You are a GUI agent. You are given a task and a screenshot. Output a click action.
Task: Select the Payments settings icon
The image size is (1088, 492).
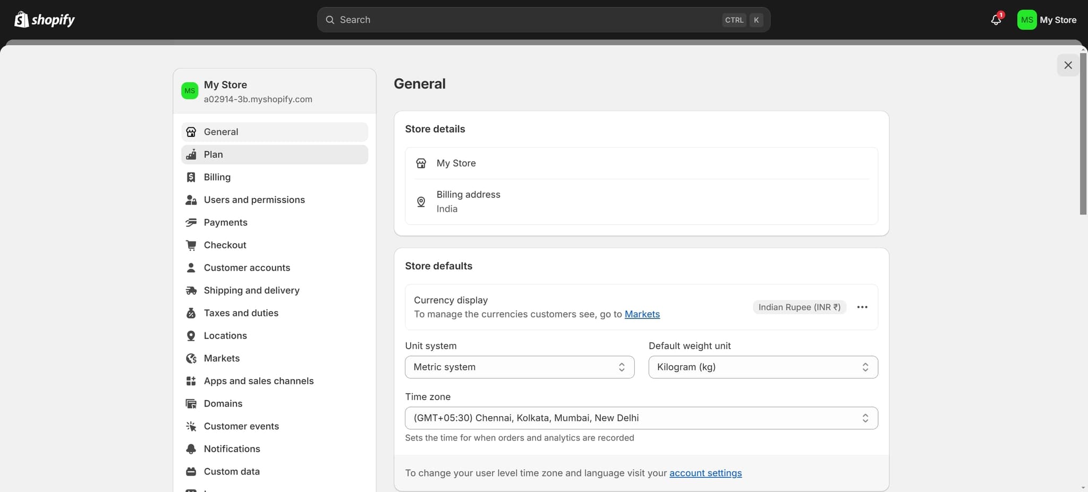tap(191, 222)
